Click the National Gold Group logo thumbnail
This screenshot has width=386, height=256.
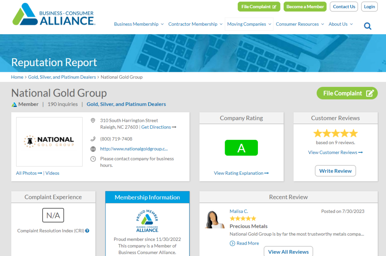49,142
